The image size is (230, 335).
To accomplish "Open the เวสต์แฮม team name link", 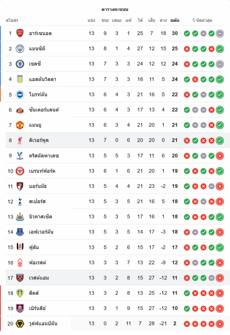I will [x=39, y=278].
